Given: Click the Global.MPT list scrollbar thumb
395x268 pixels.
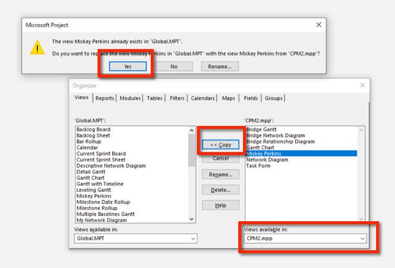Looking at the screenshot, I should 192,150.
